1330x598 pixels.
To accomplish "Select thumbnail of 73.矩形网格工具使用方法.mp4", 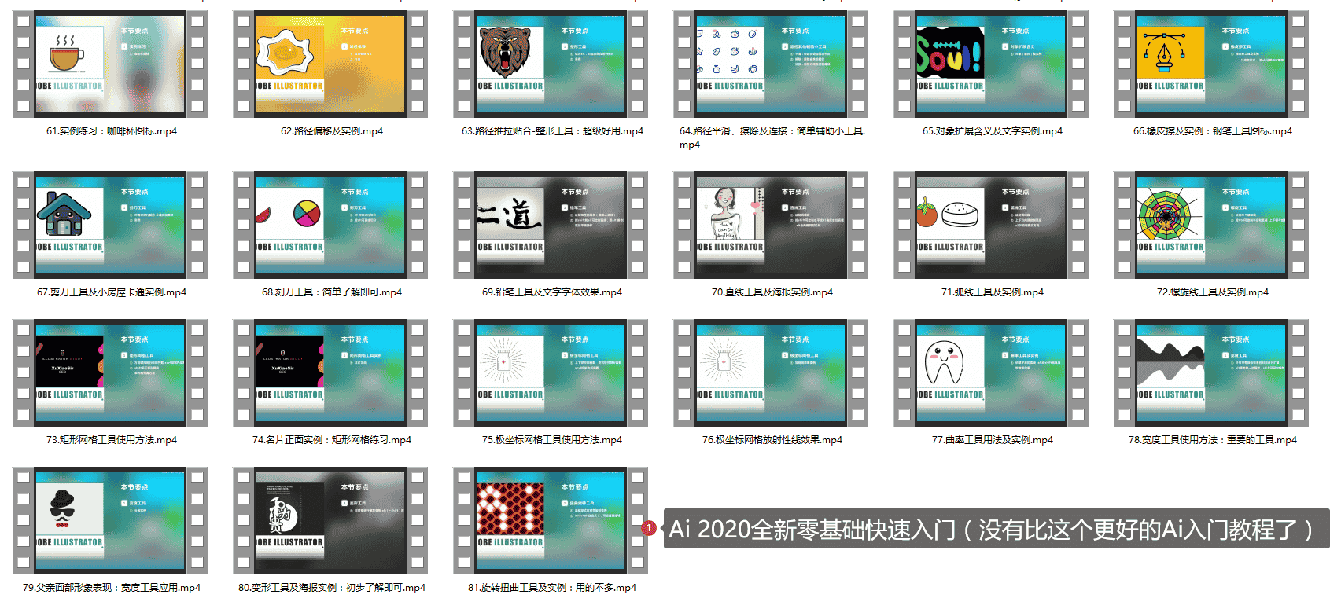I will [x=110, y=372].
